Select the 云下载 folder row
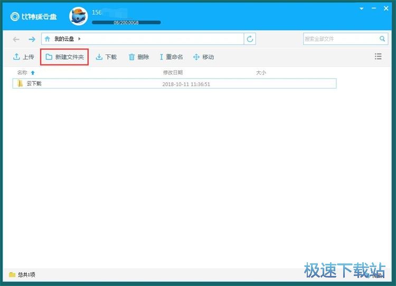This screenshot has height=286, width=396. (174, 83)
